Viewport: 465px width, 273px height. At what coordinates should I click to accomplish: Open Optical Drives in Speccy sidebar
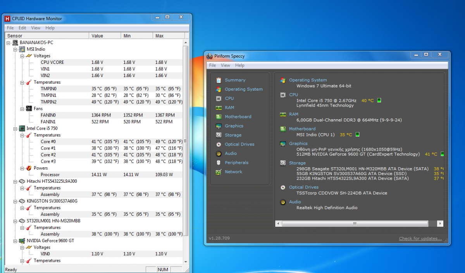coord(239,144)
